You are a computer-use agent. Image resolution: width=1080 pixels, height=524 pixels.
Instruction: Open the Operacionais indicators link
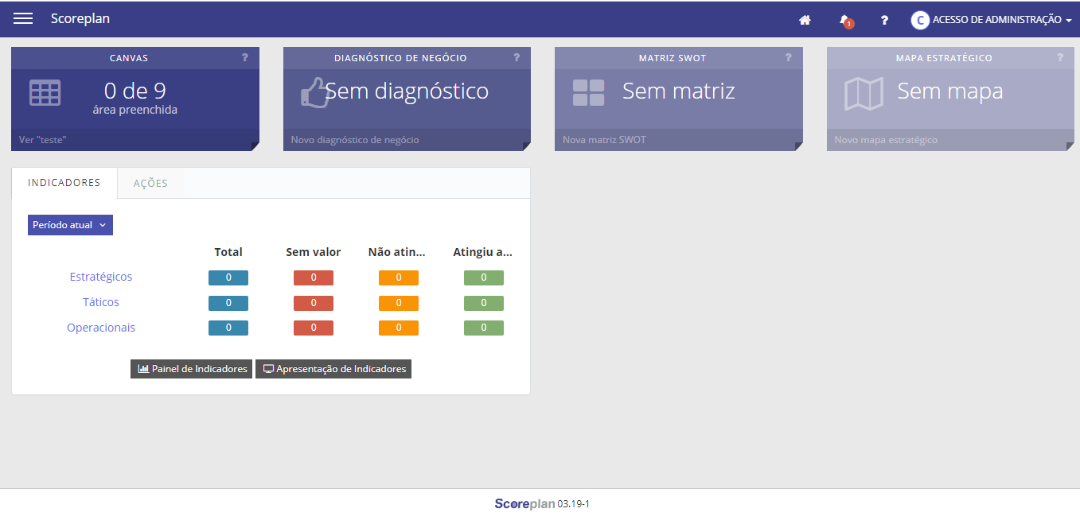tap(101, 328)
